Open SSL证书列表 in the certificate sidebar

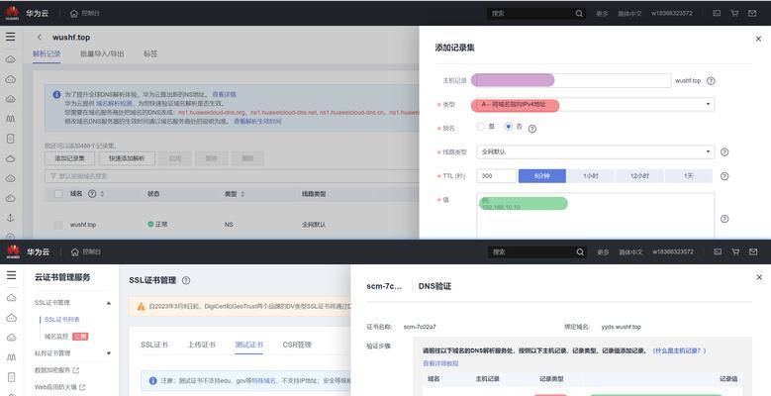click(x=62, y=319)
